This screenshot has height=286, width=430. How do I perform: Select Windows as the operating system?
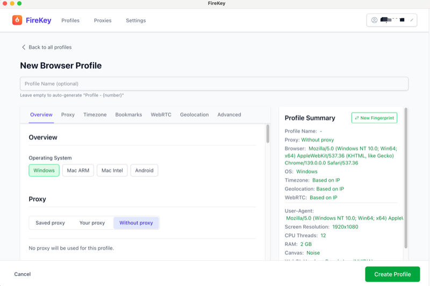44,171
